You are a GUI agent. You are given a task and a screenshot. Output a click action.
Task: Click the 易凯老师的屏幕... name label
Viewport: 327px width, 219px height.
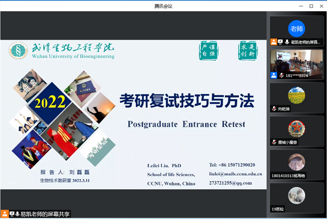(x=306, y=42)
